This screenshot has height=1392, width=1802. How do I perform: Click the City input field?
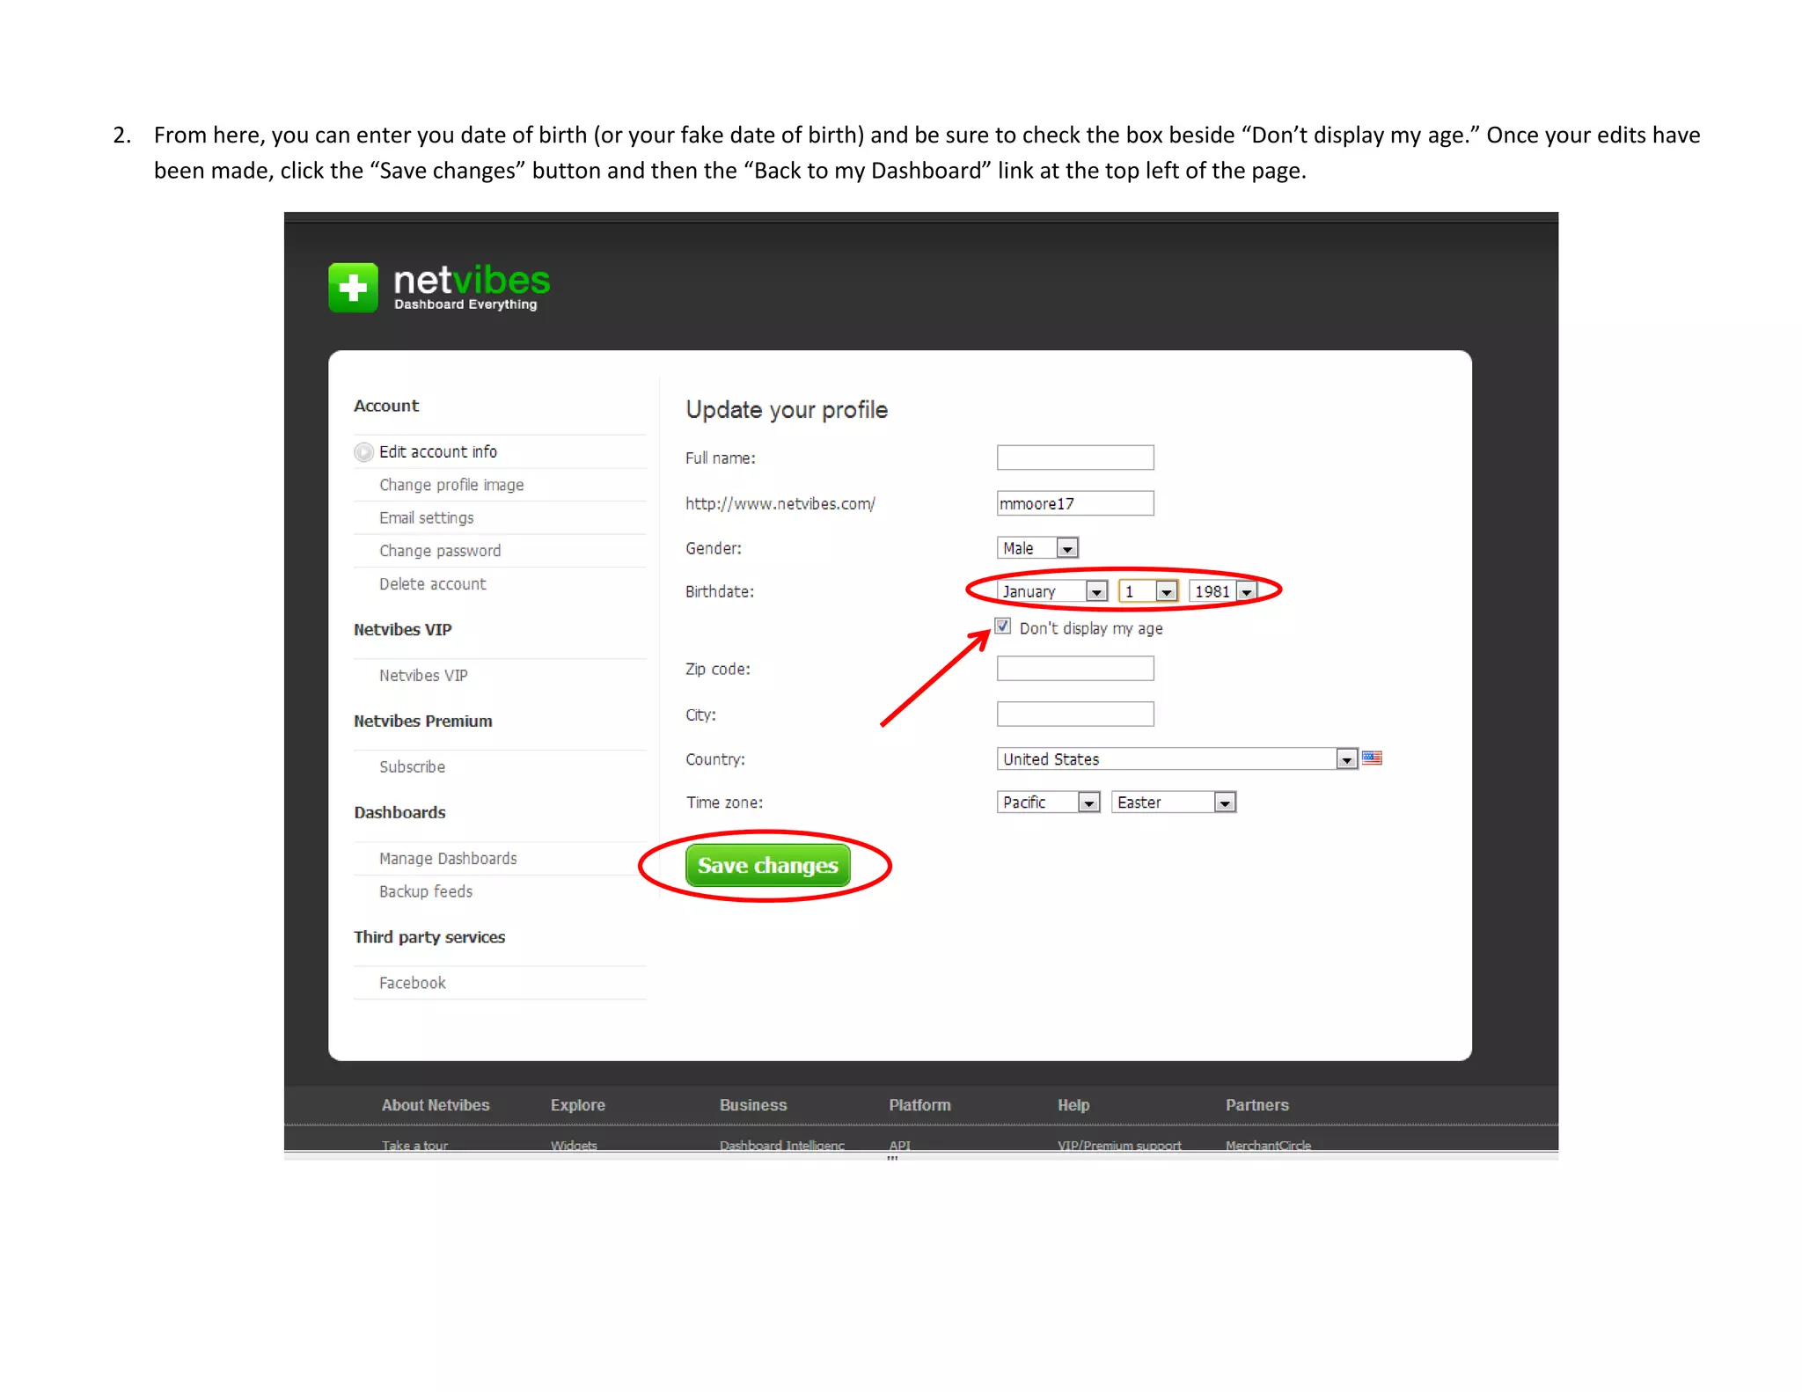pos(1075,714)
